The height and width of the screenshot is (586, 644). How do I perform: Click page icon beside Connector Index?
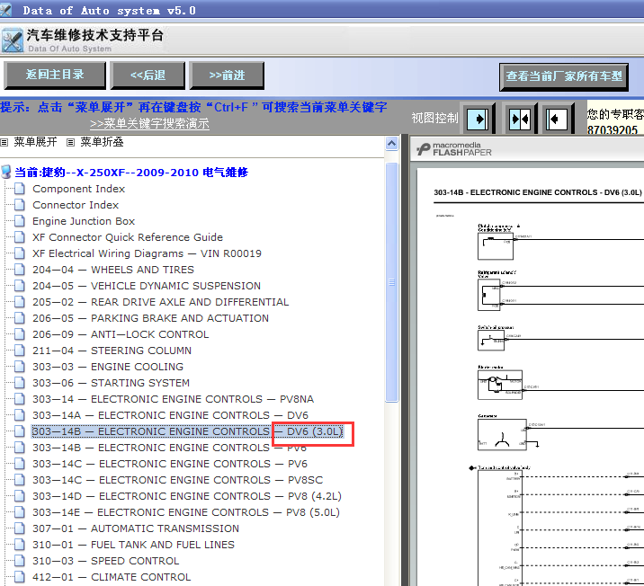(19, 205)
